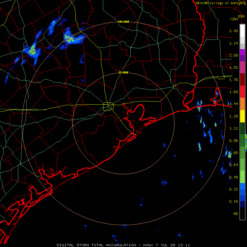This screenshot has width=247, height=247.
Task: Select the 1.12 legend value
Action: [x=234, y=128]
